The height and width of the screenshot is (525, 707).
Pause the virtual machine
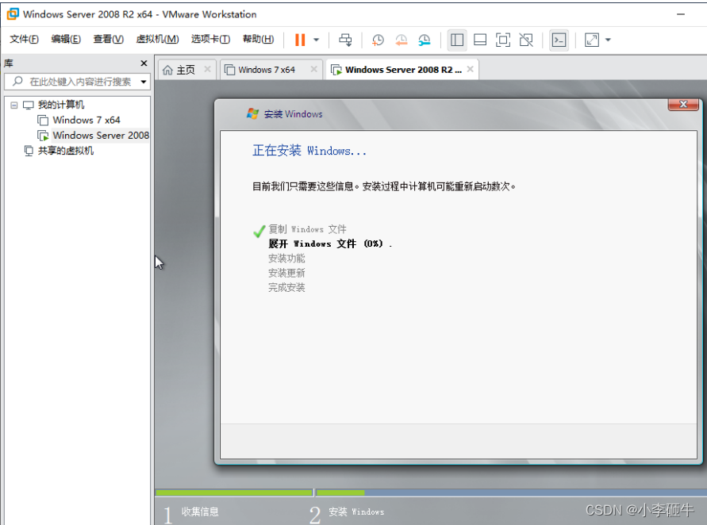point(300,40)
